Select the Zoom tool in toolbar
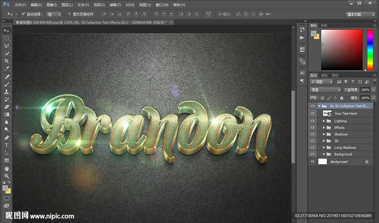Viewport: 379px width, 223px height. click(7, 176)
